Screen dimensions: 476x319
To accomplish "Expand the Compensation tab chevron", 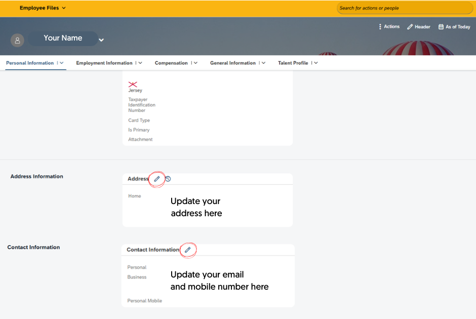I will [195, 63].
